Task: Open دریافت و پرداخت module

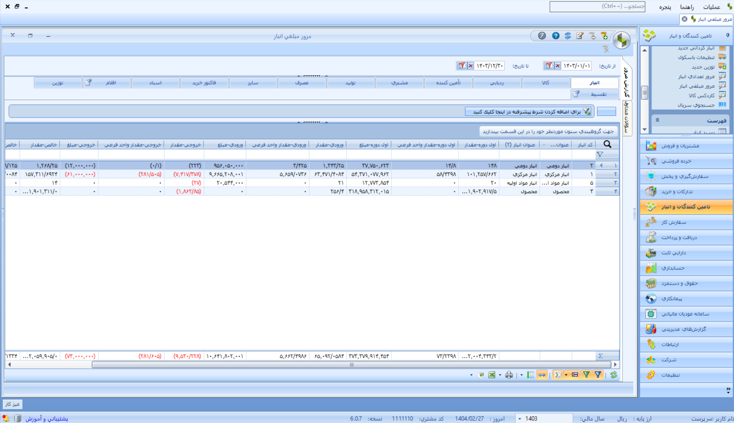Action: click(687, 237)
